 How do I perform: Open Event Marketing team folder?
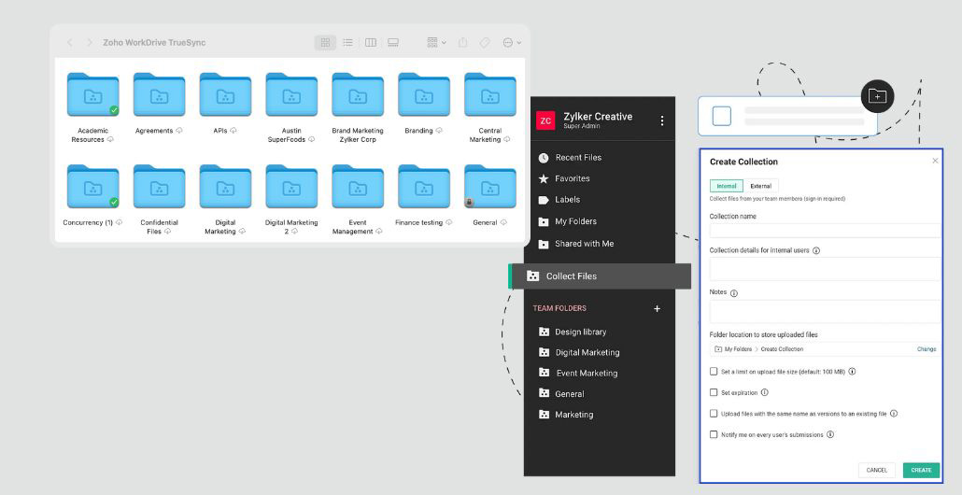click(578, 373)
